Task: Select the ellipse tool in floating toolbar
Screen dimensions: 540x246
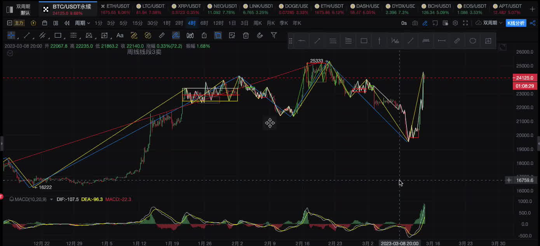Action: 472,41
